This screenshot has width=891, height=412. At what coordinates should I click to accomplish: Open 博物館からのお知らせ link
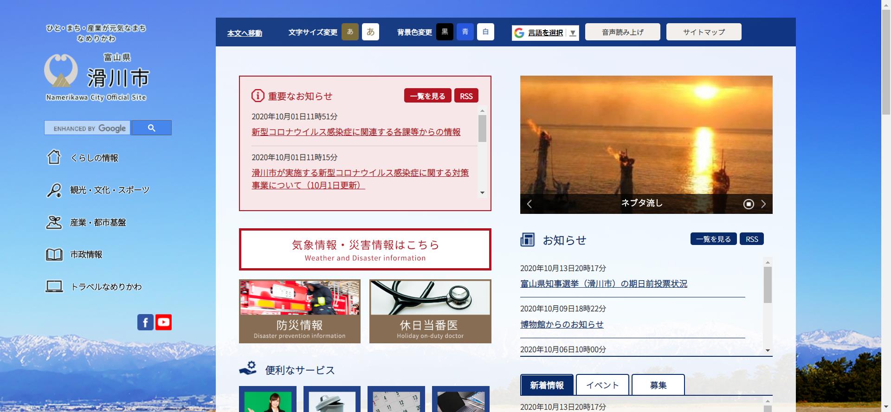[x=562, y=324]
